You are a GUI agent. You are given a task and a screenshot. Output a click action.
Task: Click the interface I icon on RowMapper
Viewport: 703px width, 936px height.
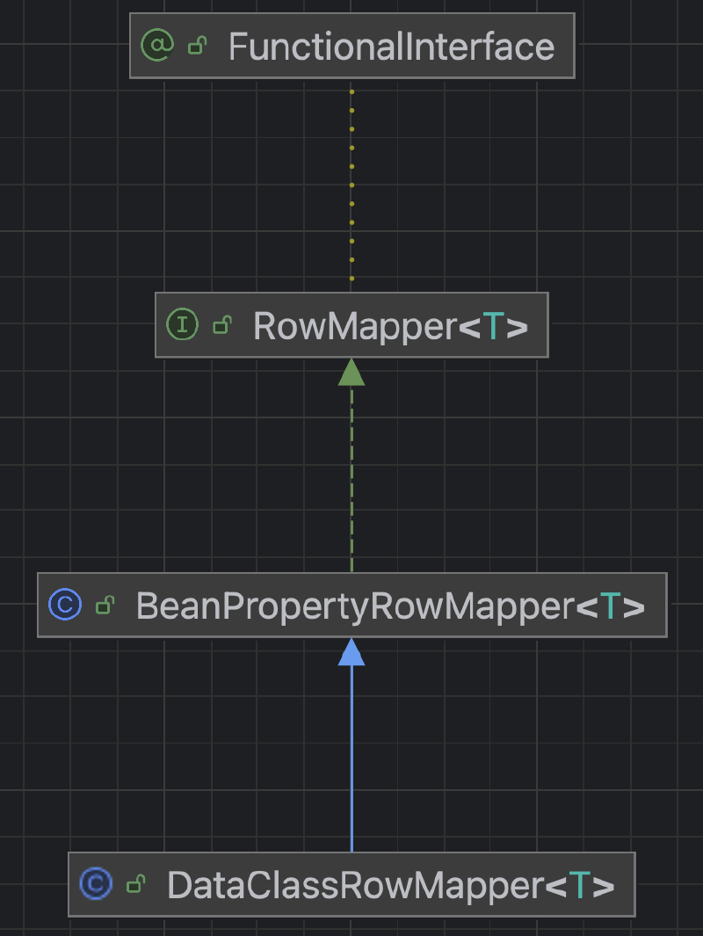(182, 324)
